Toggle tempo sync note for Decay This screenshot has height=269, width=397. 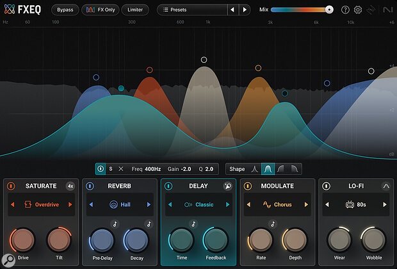tap(149, 224)
